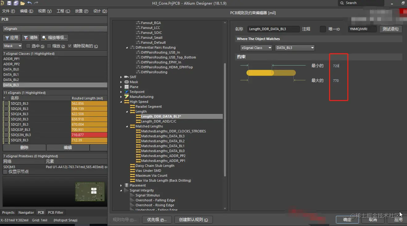Click the rule tree vertical scrollbar
Viewport: 407px width, 226px height.
pos(225,119)
